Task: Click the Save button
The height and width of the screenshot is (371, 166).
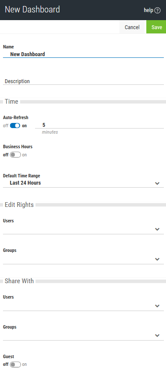Action: (x=156, y=27)
